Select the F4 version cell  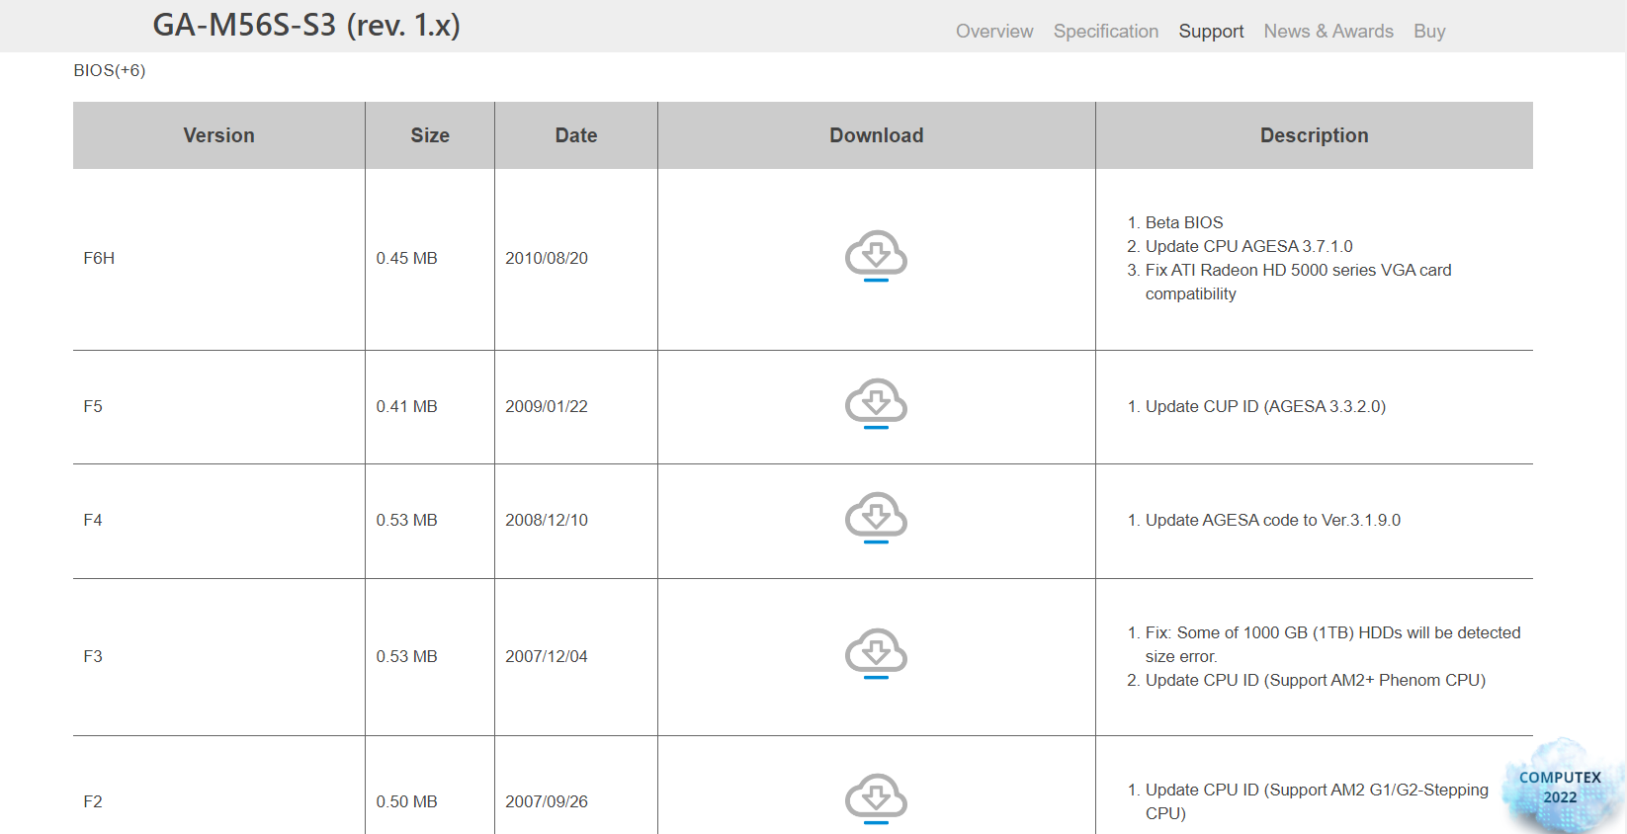point(219,521)
